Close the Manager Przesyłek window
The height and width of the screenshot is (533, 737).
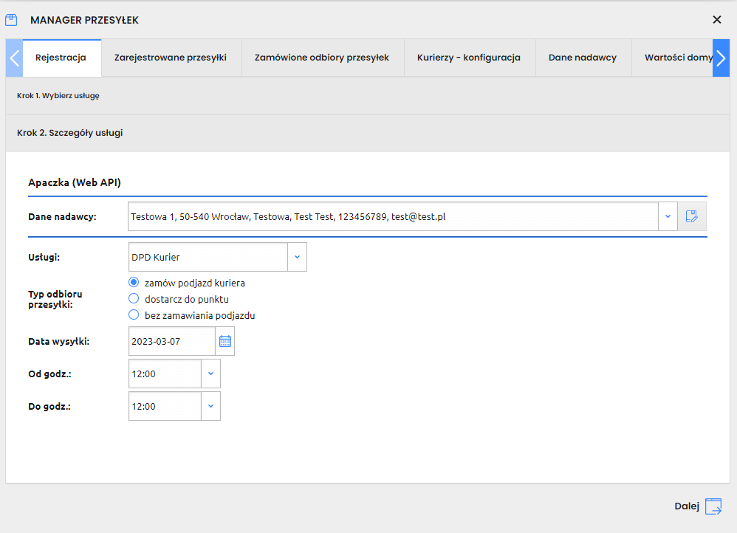717,20
